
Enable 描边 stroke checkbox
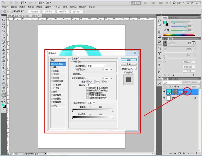pyautogui.click(x=52, y=106)
